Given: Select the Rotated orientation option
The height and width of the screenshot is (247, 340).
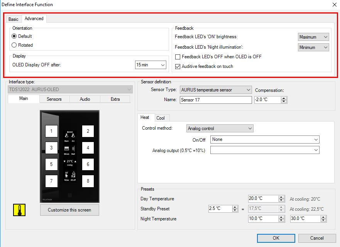Looking at the screenshot, I should tap(15, 45).
